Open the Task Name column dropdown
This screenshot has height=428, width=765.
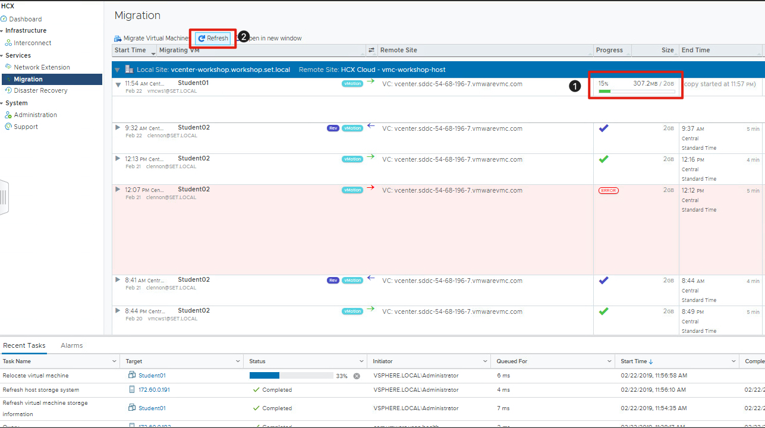coord(114,361)
